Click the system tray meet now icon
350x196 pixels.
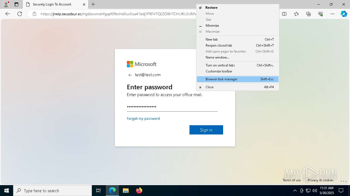tap(302, 191)
